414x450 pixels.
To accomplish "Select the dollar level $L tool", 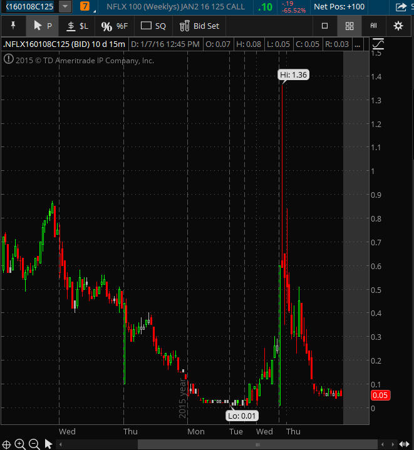I will pyautogui.click(x=77, y=26).
